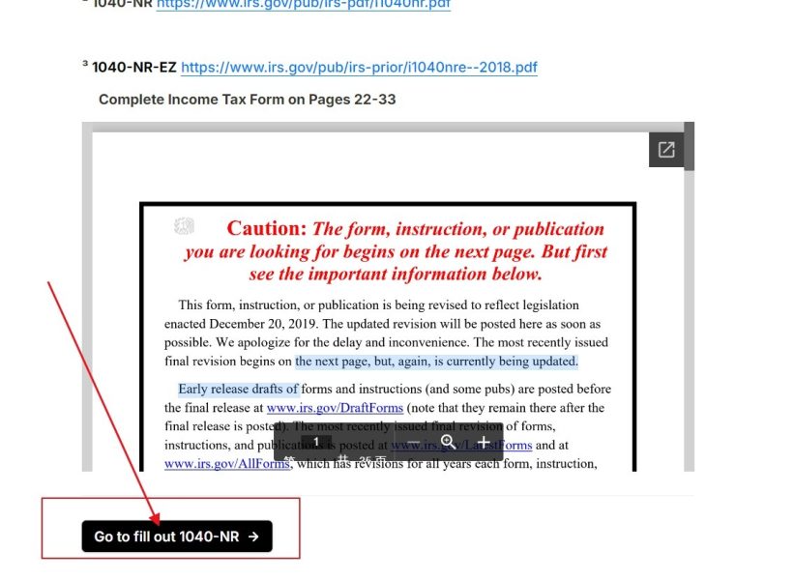The width and height of the screenshot is (794, 580).
Task: Open the PDF in a new window
Action: pyautogui.click(x=666, y=150)
